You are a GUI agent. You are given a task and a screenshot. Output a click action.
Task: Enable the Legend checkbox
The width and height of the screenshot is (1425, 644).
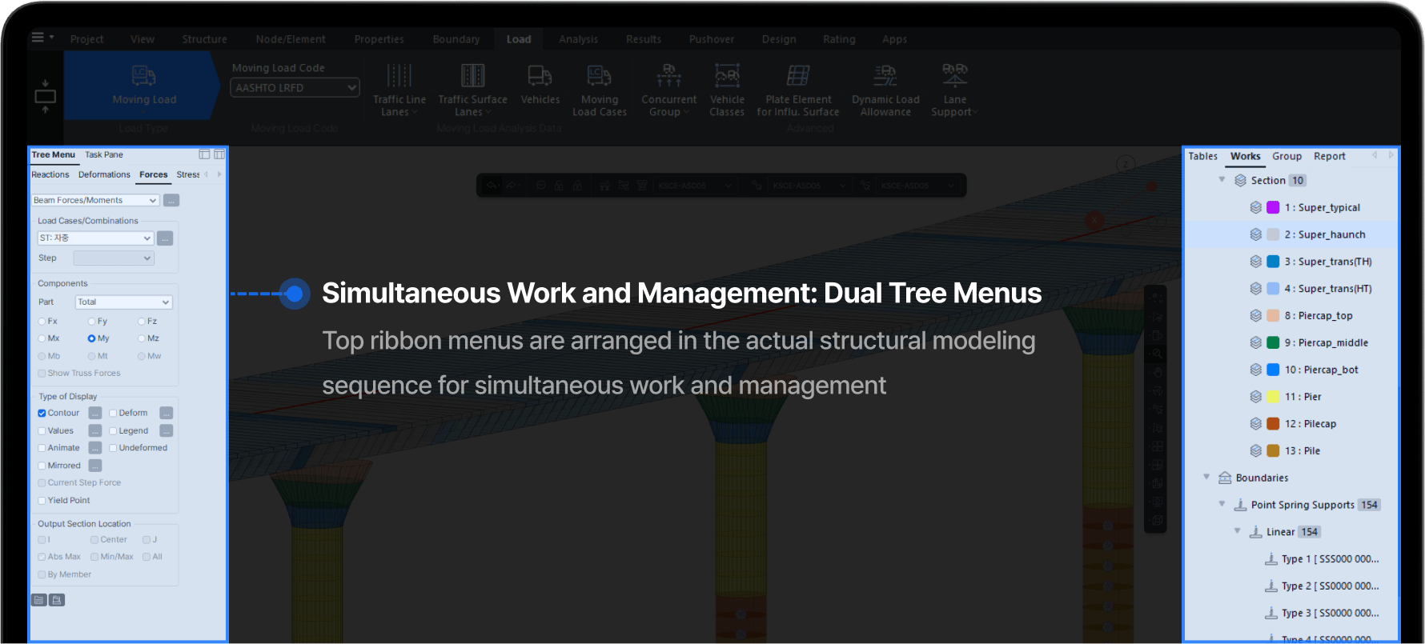tap(113, 431)
